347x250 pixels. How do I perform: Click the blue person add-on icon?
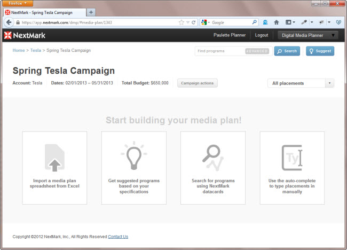tap(265, 22)
